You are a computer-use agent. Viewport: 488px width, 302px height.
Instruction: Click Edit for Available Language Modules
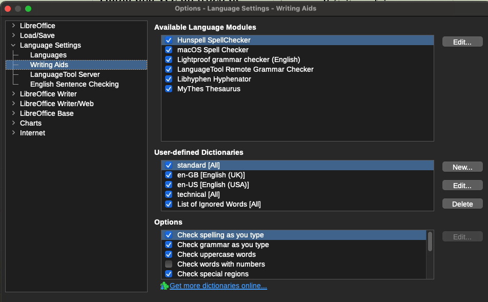[x=462, y=42]
